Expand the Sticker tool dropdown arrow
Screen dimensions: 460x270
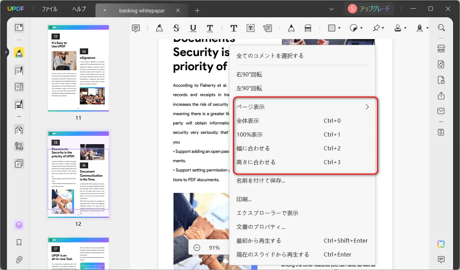coord(361,28)
